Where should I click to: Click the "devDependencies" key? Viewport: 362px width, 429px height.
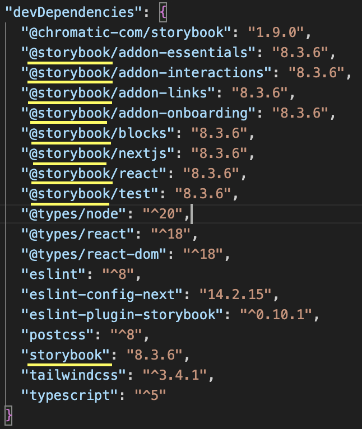(x=73, y=12)
